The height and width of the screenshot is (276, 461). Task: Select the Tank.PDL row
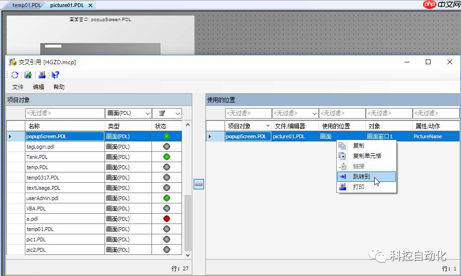[x=94, y=157]
